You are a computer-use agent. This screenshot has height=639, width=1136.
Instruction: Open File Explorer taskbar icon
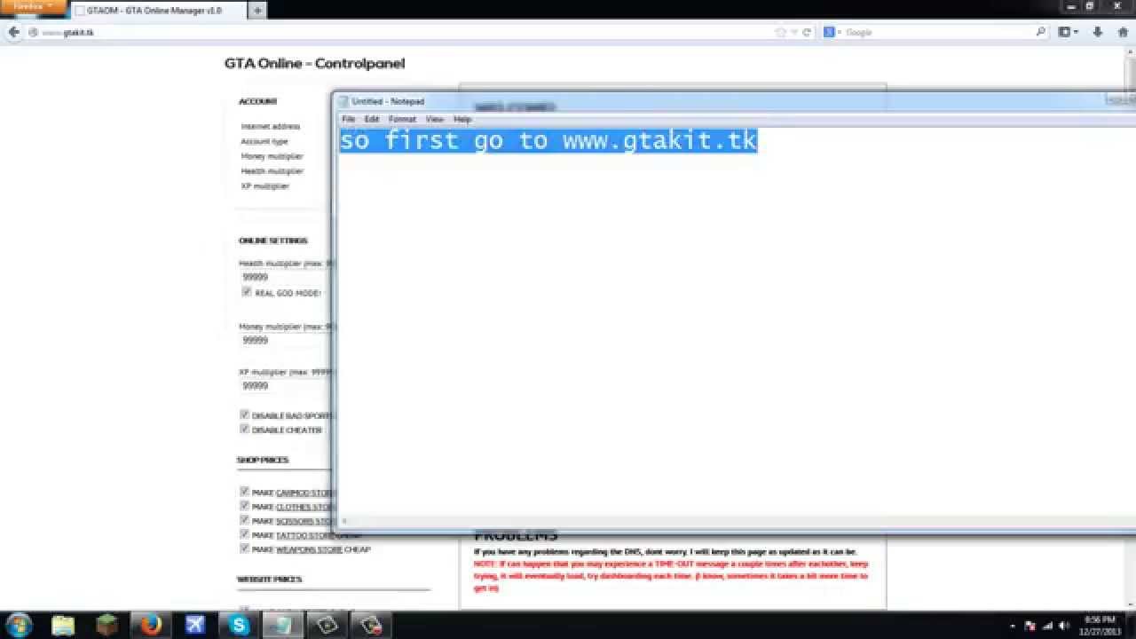[x=63, y=625]
